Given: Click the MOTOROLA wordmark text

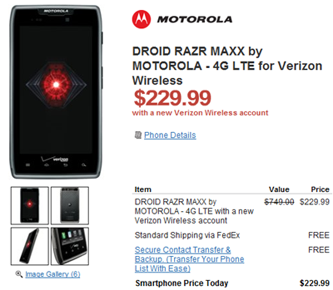Looking at the screenshot, I should (x=195, y=20).
